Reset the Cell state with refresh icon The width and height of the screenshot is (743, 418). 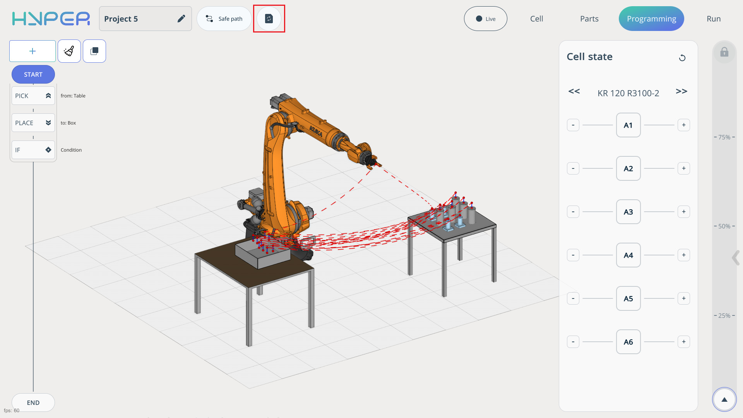click(682, 58)
